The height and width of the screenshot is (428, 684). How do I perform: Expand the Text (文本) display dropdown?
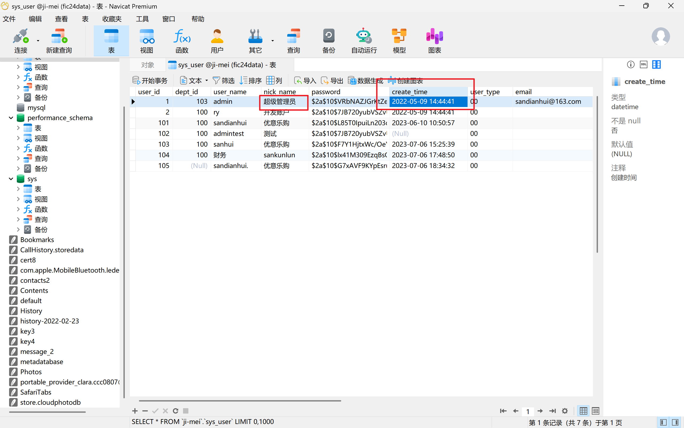[x=207, y=81]
